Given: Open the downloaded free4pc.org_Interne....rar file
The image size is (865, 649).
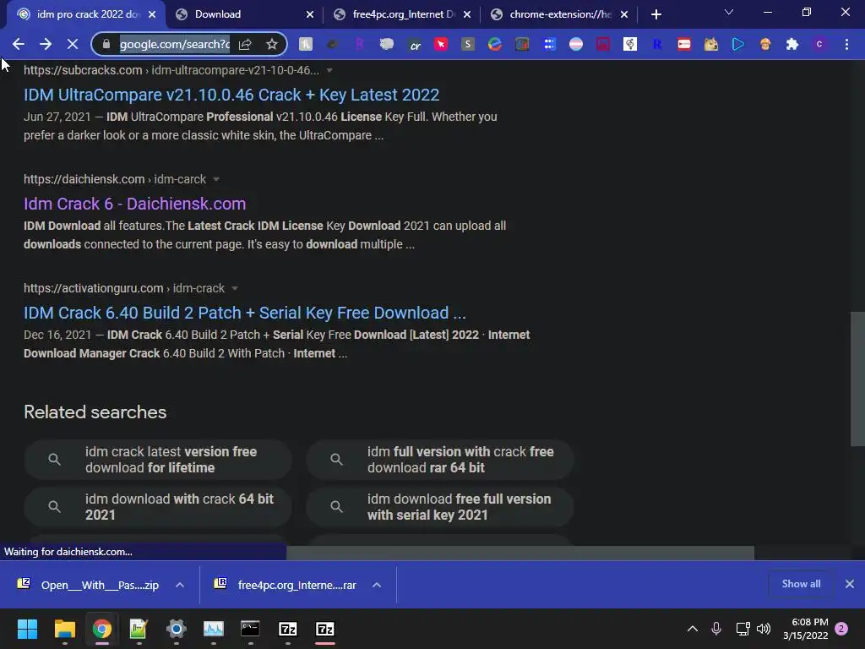Looking at the screenshot, I should point(286,585).
